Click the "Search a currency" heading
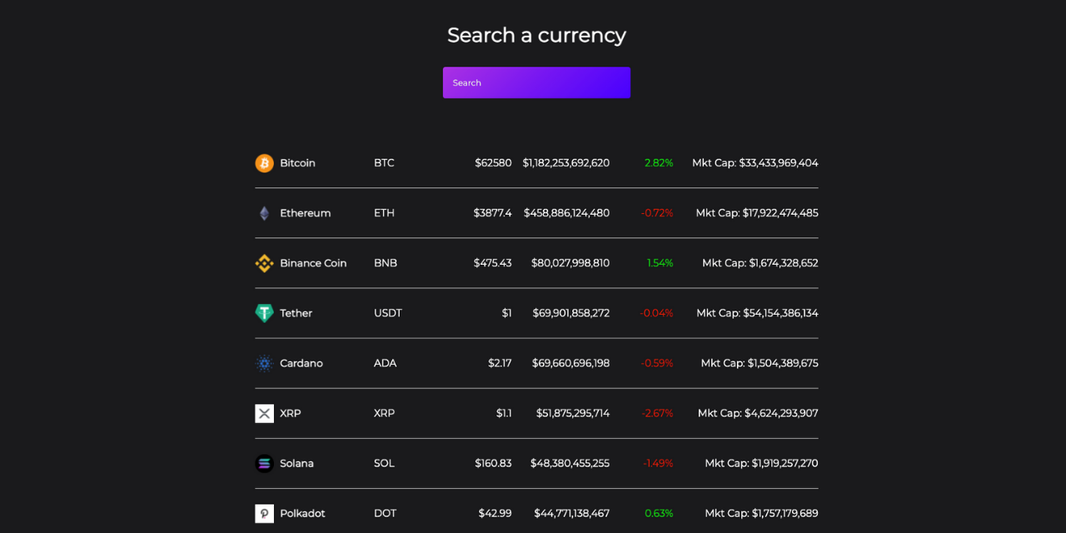Image resolution: width=1066 pixels, height=533 pixels. 536,35
